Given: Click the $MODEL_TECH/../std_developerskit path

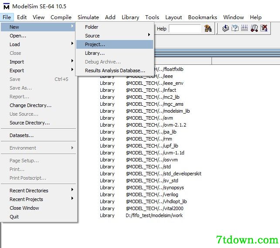Looking at the screenshot, I should pos(164,174).
